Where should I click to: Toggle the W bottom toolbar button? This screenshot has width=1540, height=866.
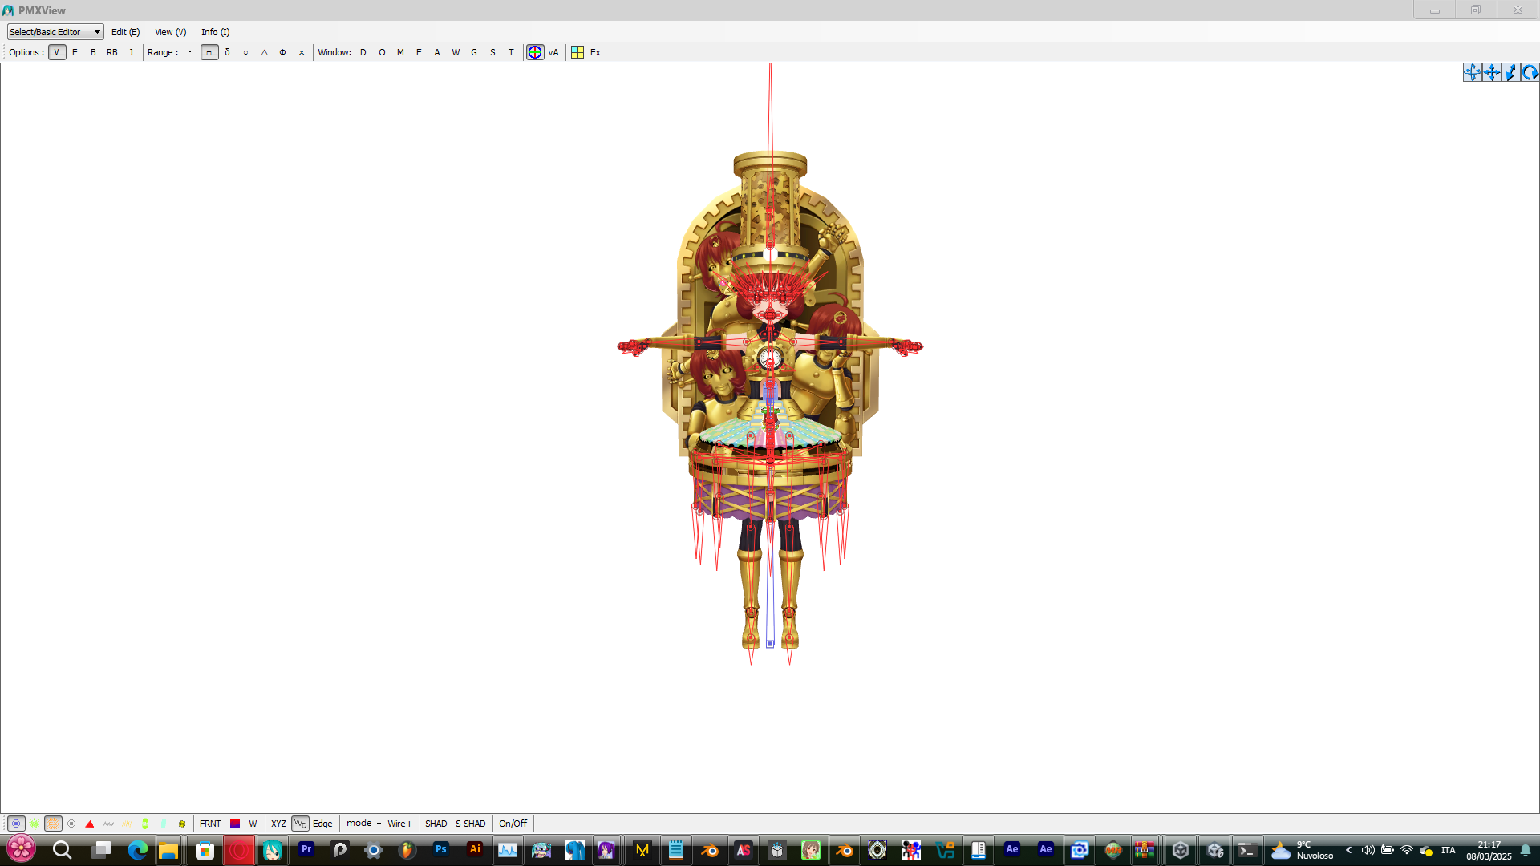253,824
